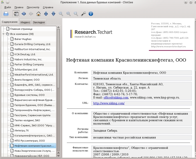Select the Все компании (38) folder
This screenshot has width=196, height=159.
22,34
